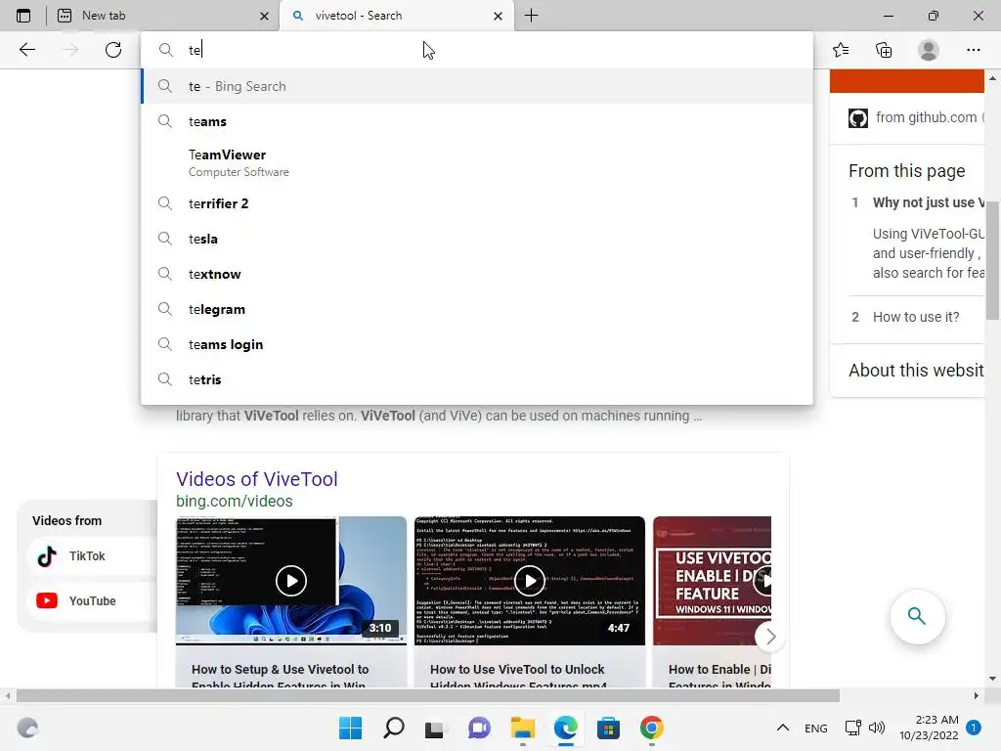The height and width of the screenshot is (751, 1001).
Task: Pick the 'telegram' suggestion
Action: (477, 309)
